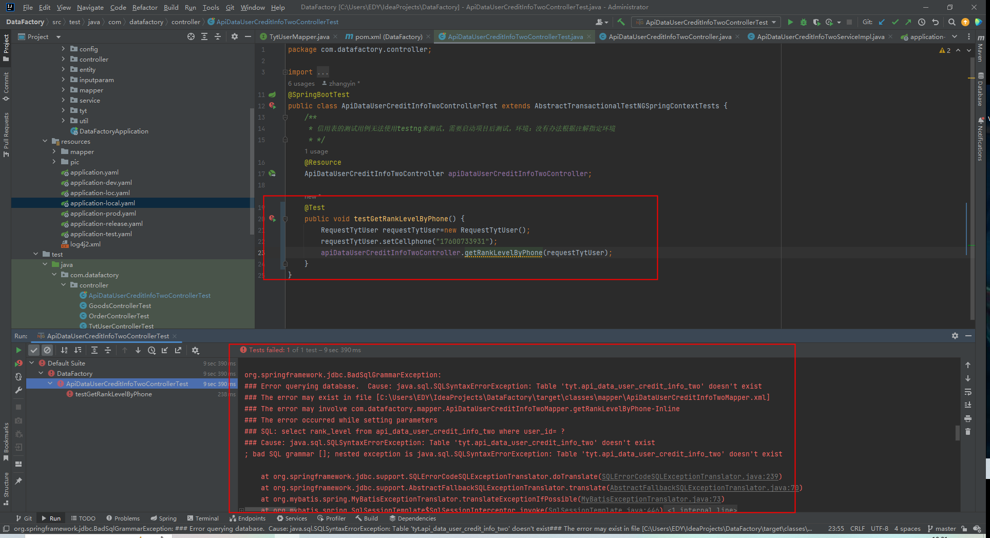
Task: Click master branch in status bar
Action: pos(942,528)
